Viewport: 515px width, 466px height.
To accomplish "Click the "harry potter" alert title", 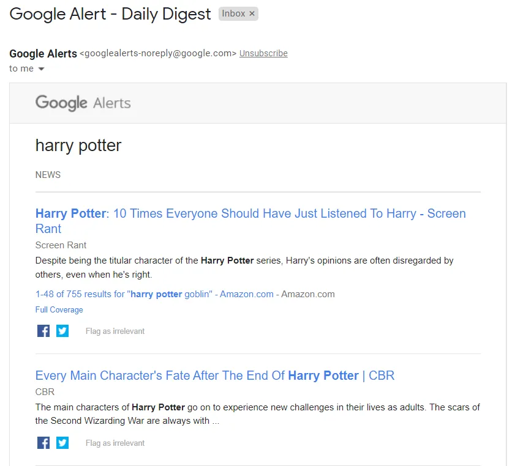I will coord(78,146).
